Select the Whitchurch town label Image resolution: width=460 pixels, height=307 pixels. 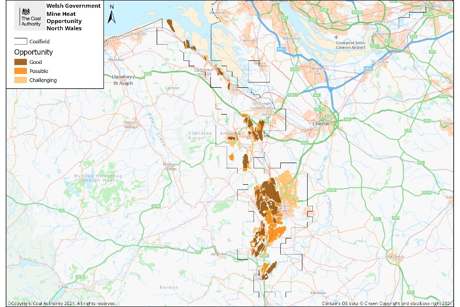397,257
